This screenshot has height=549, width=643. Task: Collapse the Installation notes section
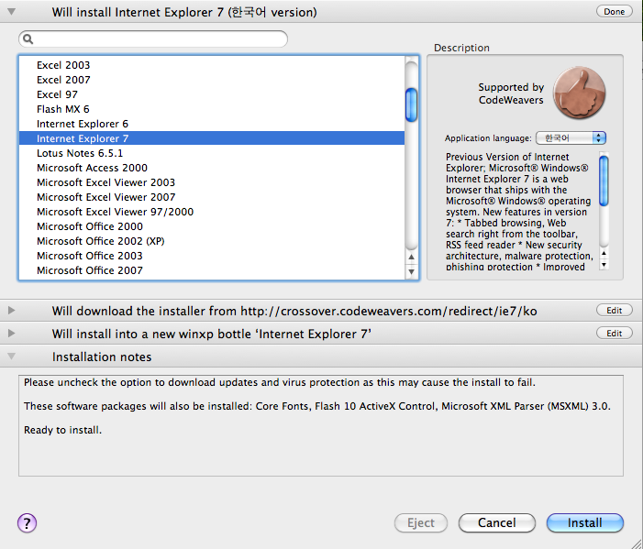coord(12,356)
